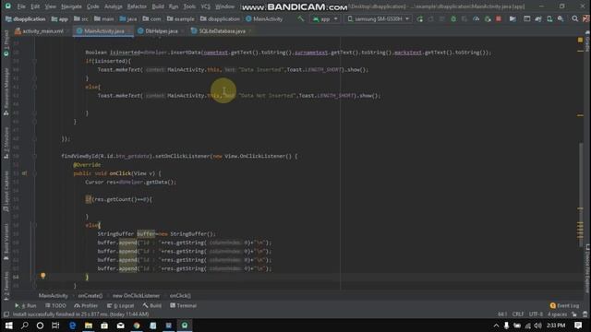Open the Windows Start menu

pyautogui.click(x=8, y=326)
